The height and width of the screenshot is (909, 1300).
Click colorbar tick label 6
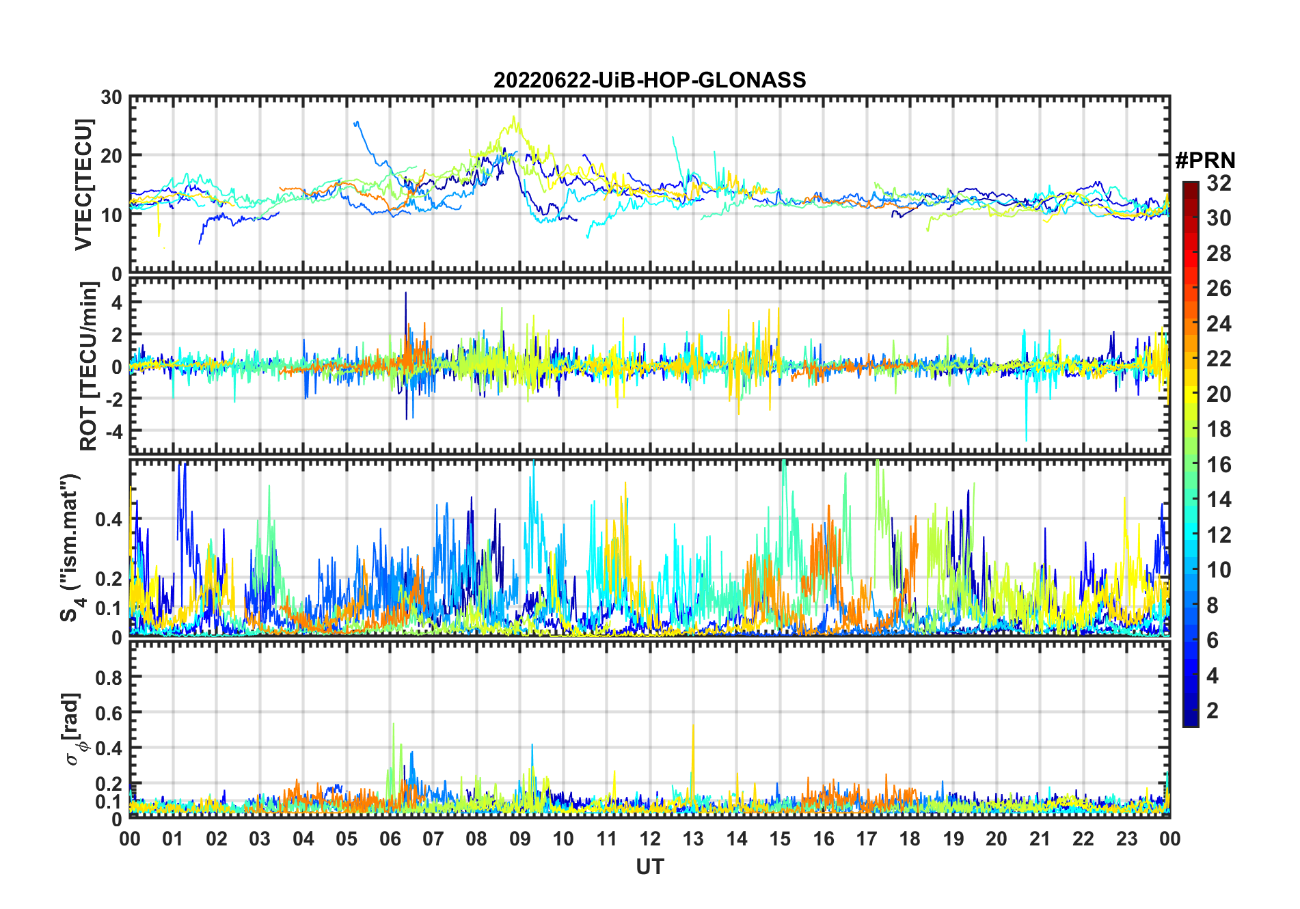(x=1213, y=640)
